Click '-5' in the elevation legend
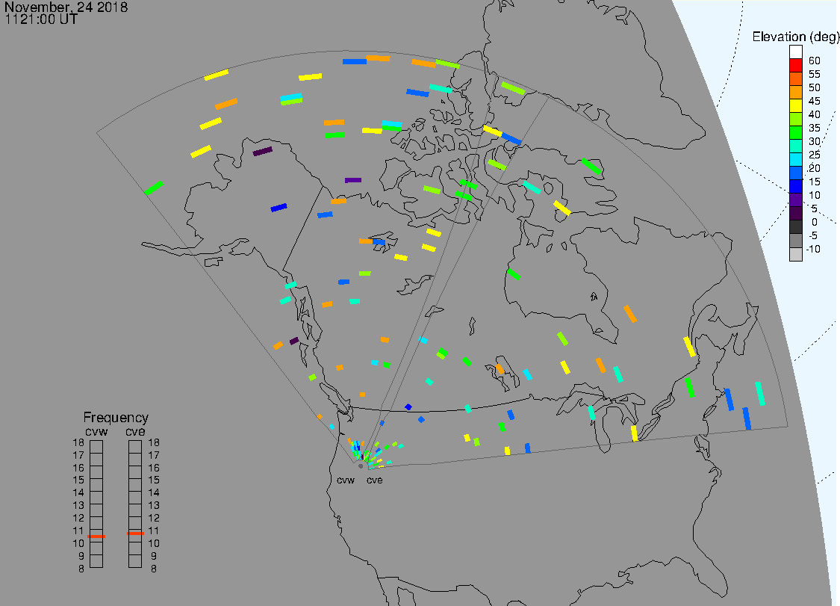840x606 pixels. point(813,235)
